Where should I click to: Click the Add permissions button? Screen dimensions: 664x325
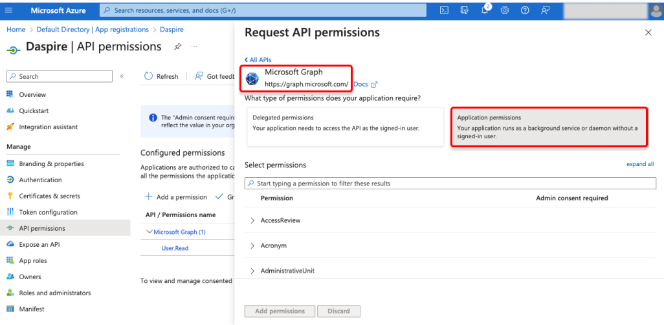tap(280, 311)
